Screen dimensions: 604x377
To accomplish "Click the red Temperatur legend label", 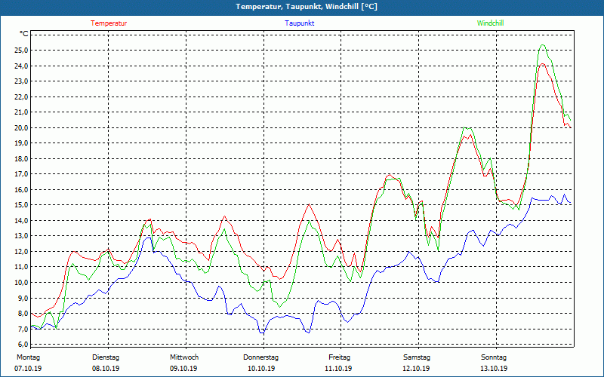I will point(109,23).
